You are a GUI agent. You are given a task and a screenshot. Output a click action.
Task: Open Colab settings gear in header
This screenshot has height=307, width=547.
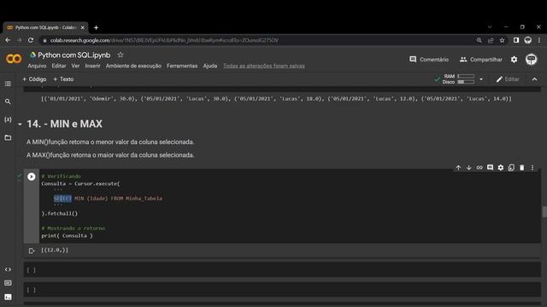click(515, 60)
